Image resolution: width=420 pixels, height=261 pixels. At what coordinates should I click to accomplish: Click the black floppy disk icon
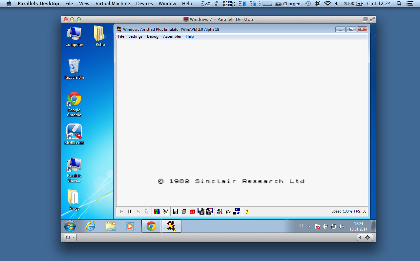pos(175,212)
